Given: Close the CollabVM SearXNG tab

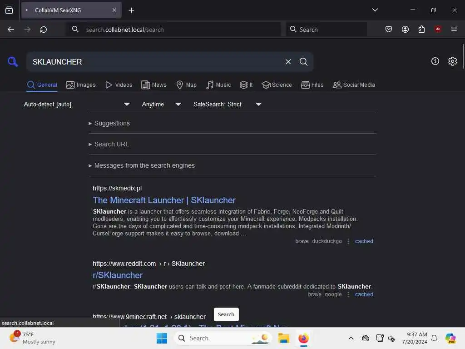Looking at the screenshot, I should pyautogui.click(x=114, y=10).
